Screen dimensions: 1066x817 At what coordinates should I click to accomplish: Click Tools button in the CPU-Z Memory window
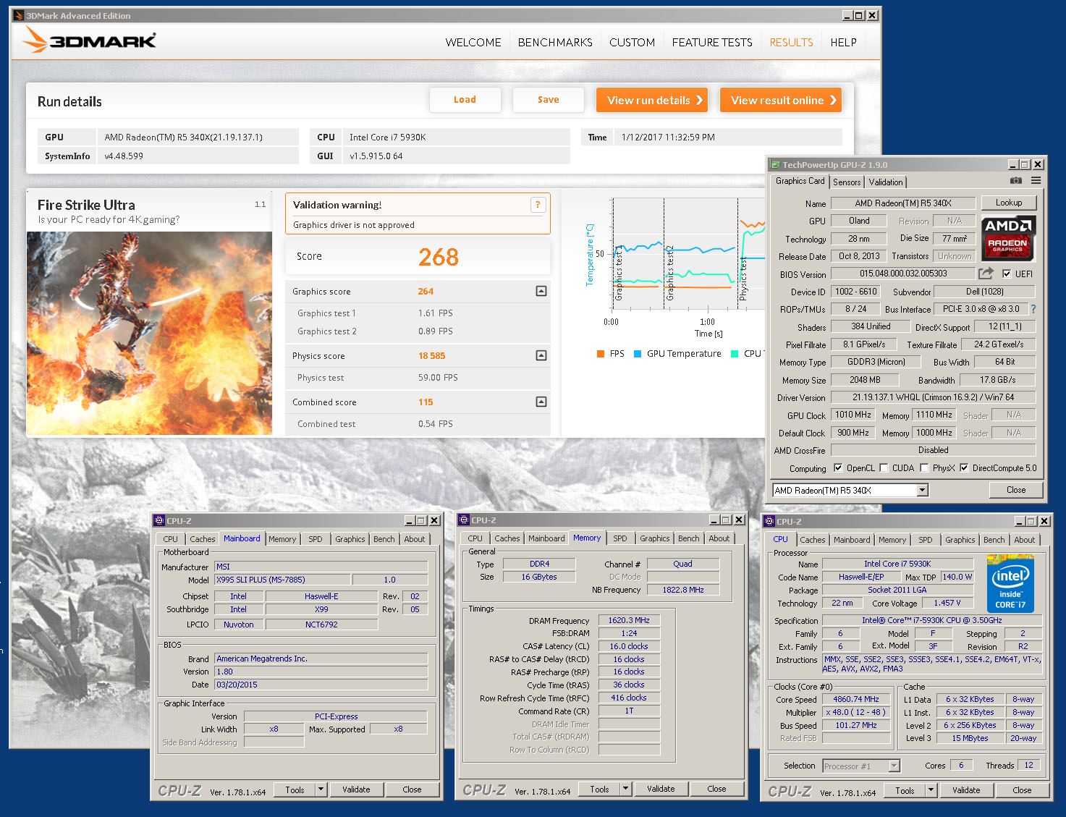click(599, 789)
